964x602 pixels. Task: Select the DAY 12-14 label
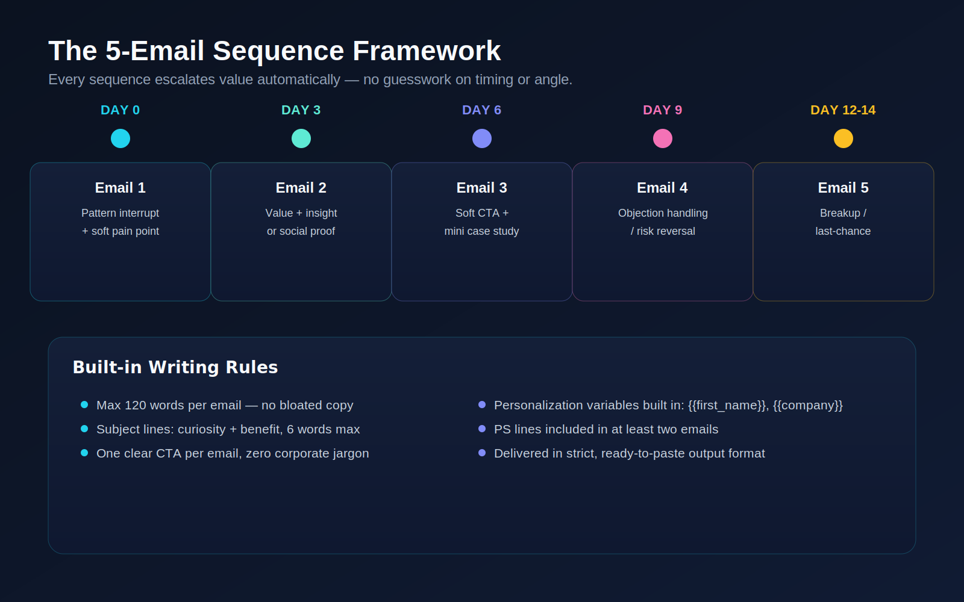tap(843, 110)
